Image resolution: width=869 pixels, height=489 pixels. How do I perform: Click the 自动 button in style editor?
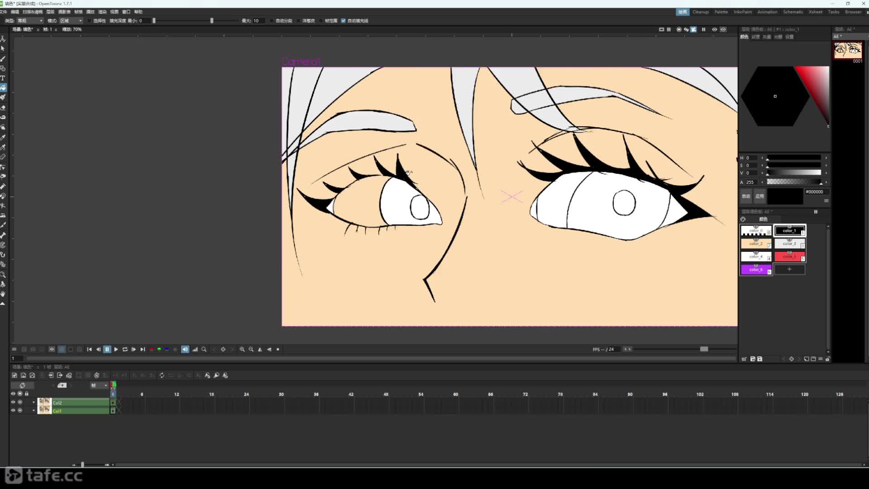[746, 196]
